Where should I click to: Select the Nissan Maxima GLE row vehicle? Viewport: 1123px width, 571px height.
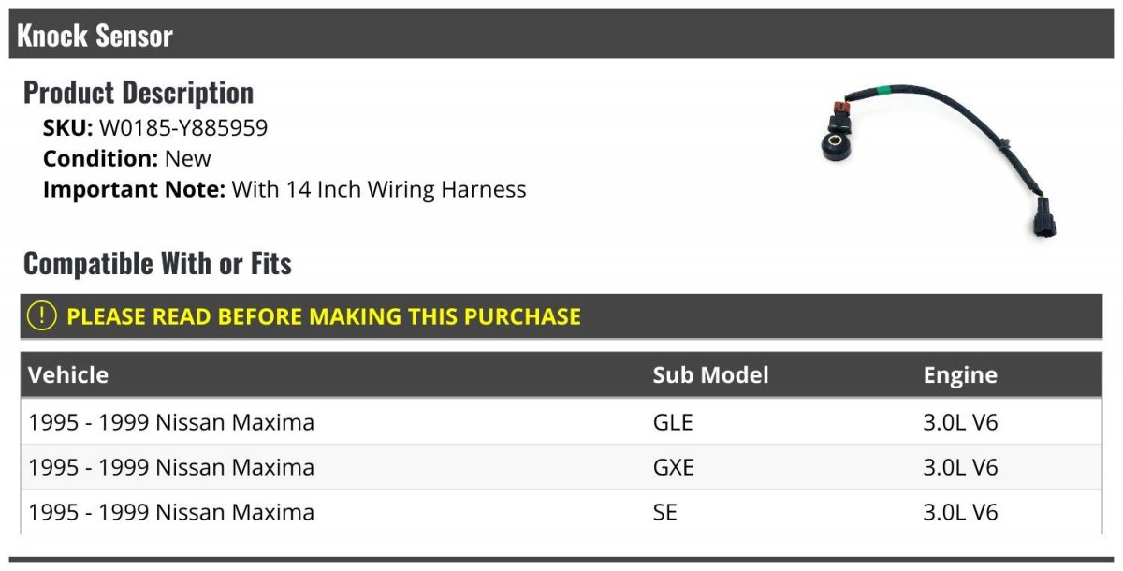tap(171, 422)
